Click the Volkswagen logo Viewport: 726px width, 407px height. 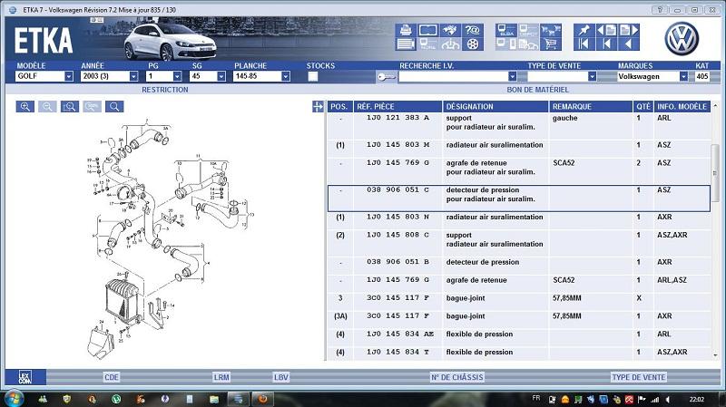click(682, 39)
